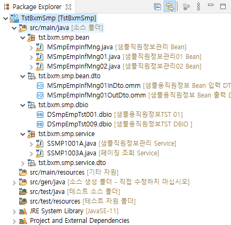Click MSmpEmpInfMng01.java file icon
231x225 pixels.
[x=40, y=57]
